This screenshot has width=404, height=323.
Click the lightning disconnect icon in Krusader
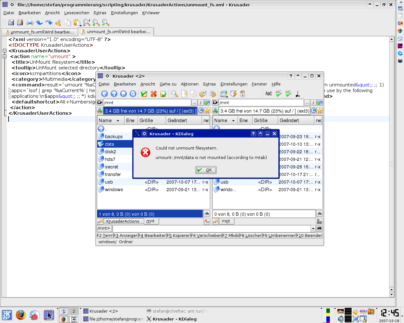point(234,94)
